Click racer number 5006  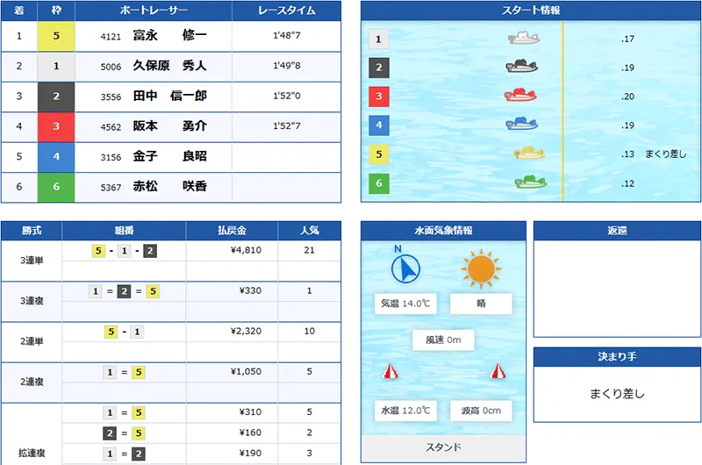tap(111, 68)
